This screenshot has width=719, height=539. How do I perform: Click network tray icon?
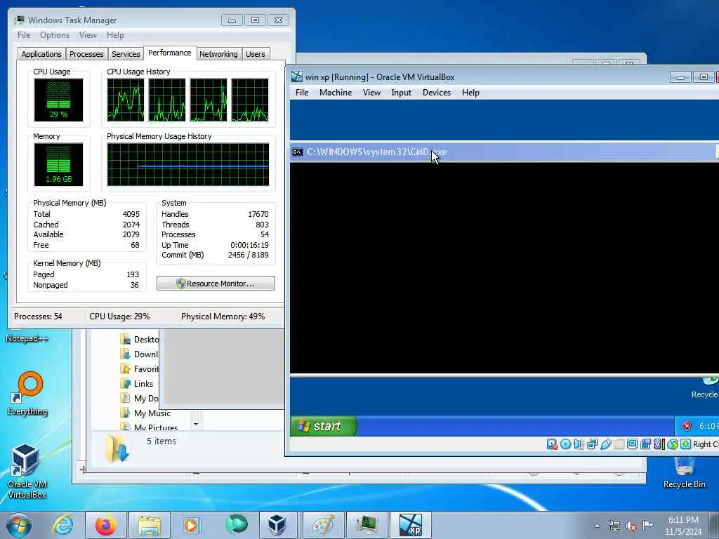[x=614, y=526]
